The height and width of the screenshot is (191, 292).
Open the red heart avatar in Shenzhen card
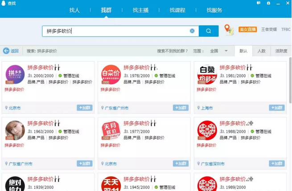pos(207,130)
